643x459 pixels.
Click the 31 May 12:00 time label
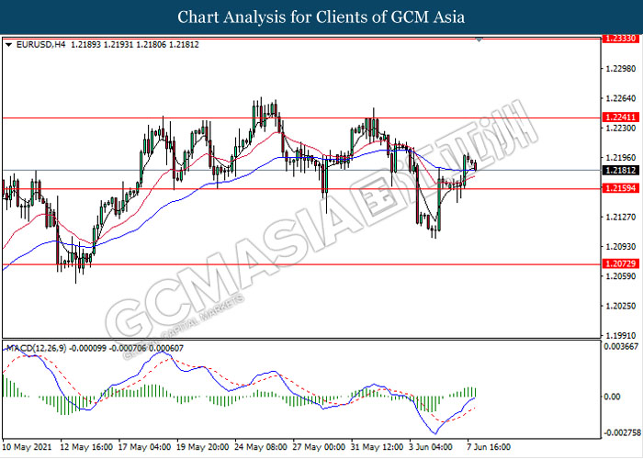click(x=378, y=447)
